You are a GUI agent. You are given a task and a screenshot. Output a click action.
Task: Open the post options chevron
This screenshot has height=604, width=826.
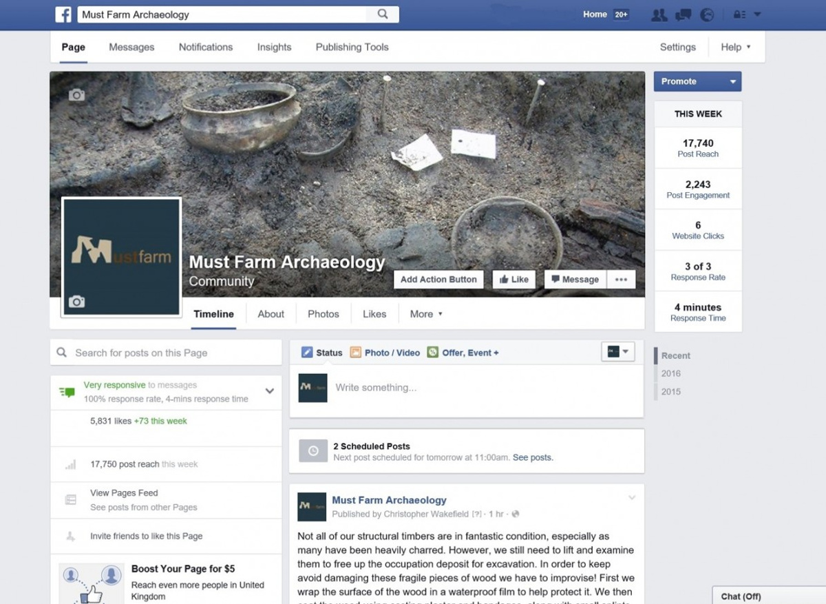click(x=632, y=498)
